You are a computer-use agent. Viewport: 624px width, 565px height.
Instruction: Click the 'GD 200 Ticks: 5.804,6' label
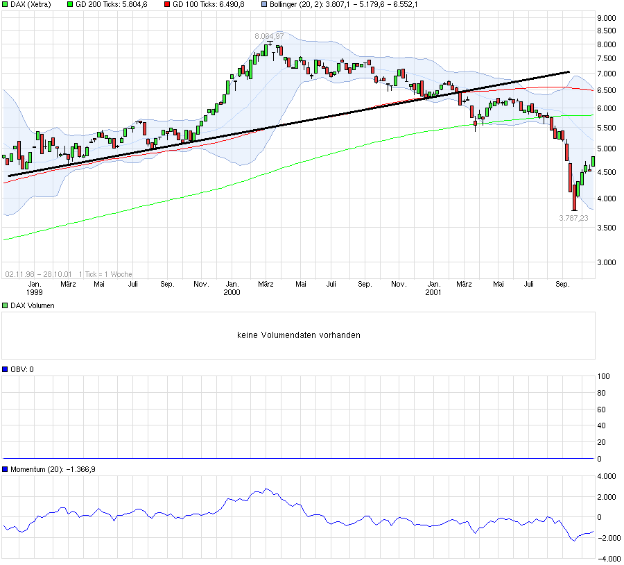pos(112,5)
